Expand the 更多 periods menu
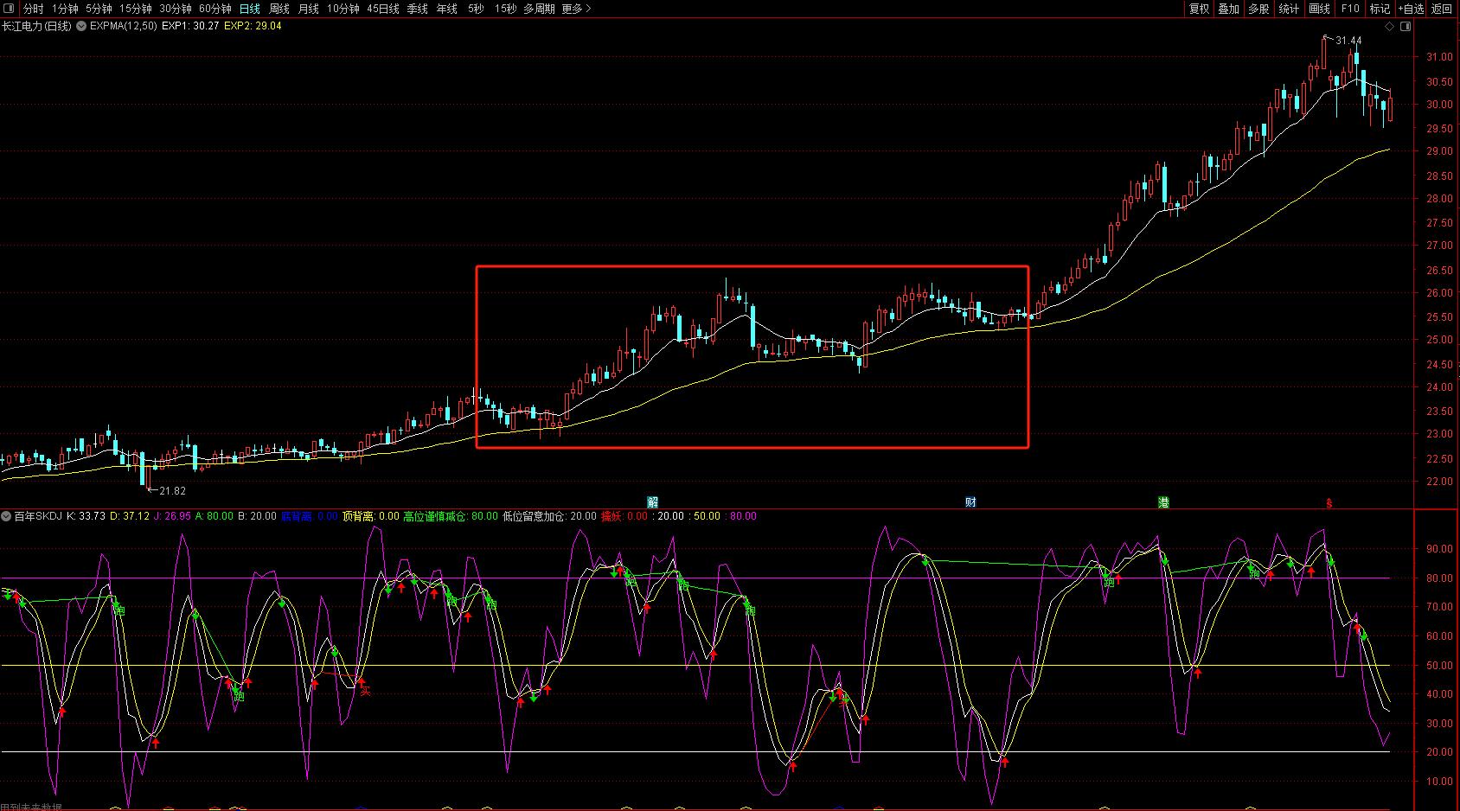The image size is (1460, 811). [576, 9]
